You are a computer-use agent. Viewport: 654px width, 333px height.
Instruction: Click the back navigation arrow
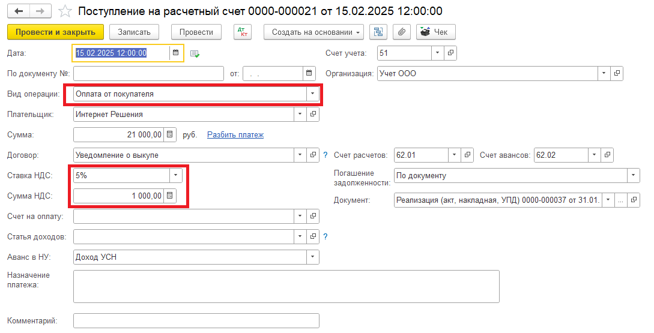click(19, 11)
